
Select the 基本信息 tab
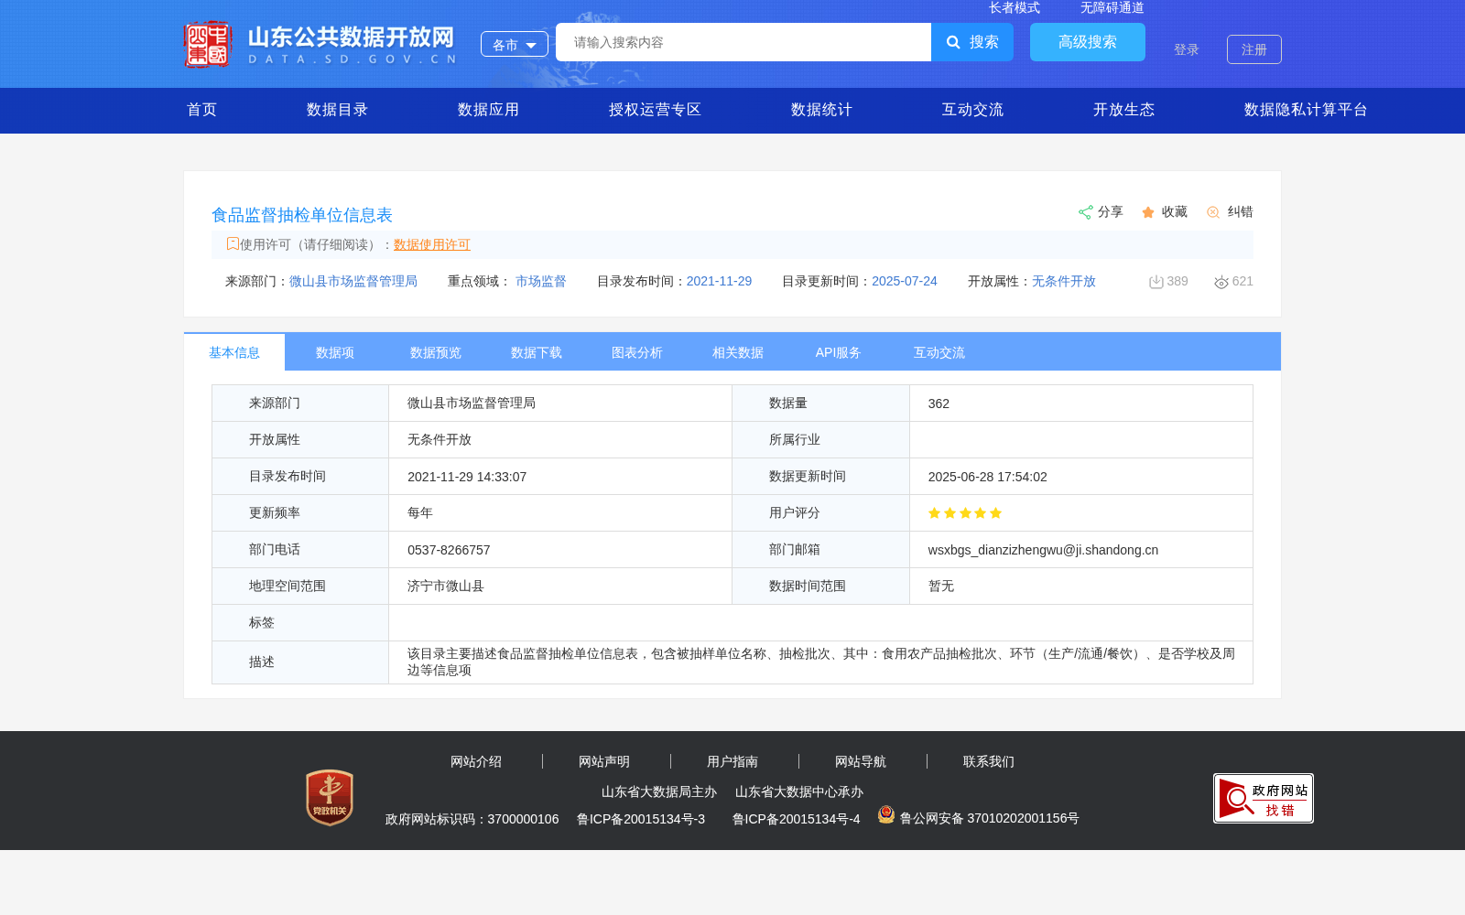[x=234, y=352]
